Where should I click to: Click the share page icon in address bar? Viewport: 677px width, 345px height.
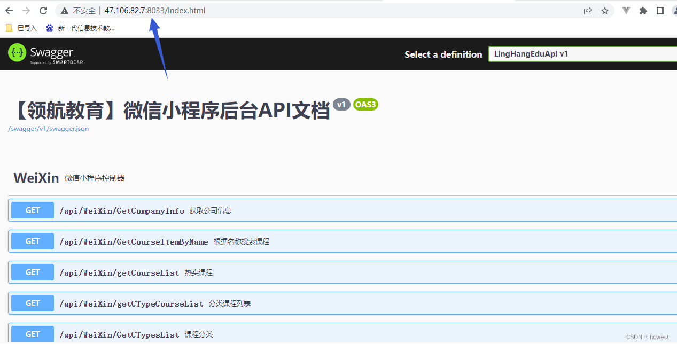point(588,11)
